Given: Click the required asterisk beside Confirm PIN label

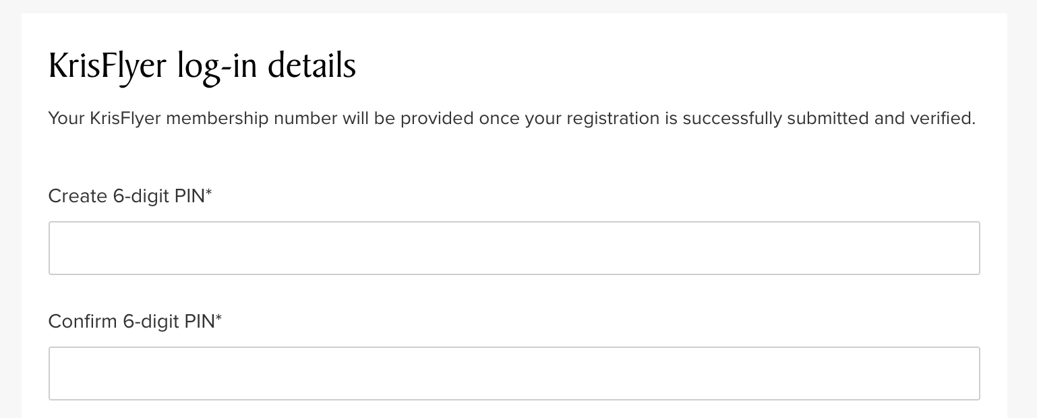Looking at the screenshot, I should coord(218,320).
